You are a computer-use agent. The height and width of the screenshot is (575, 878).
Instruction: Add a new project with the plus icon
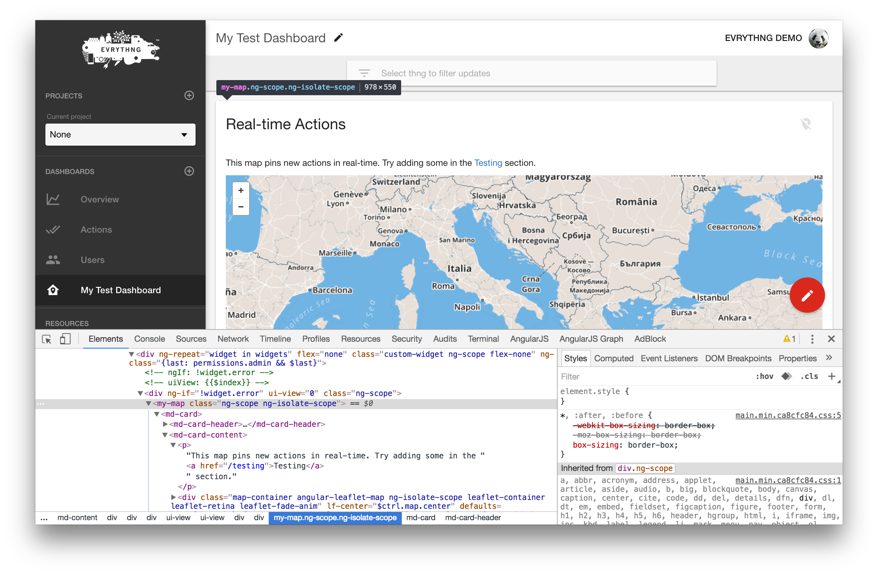click(189, 96)
